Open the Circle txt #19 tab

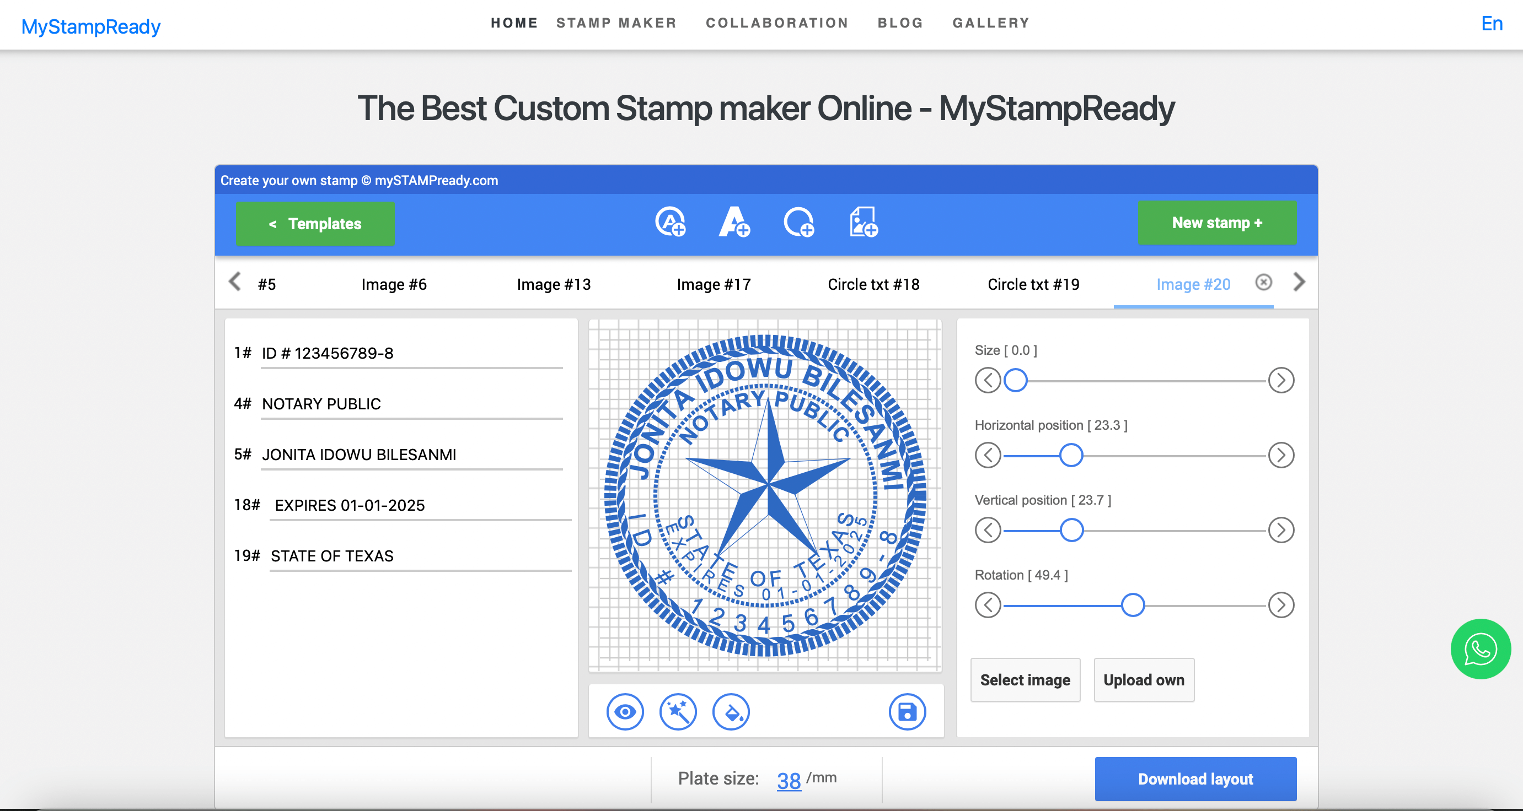pos(1033,283)
